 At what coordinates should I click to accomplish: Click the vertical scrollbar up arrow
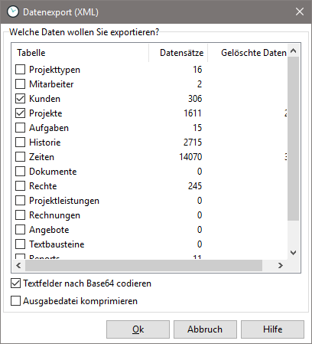tap(294, 51)
